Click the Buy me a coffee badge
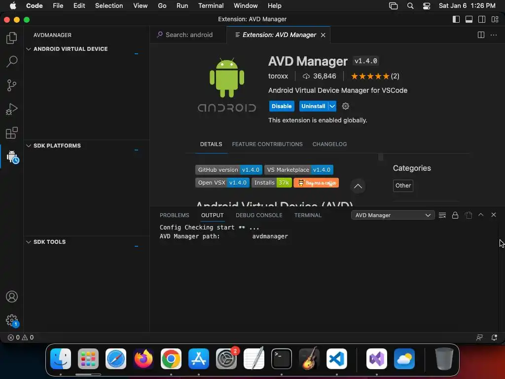This screenshot has width=505, height=379. tap(316, 183)
